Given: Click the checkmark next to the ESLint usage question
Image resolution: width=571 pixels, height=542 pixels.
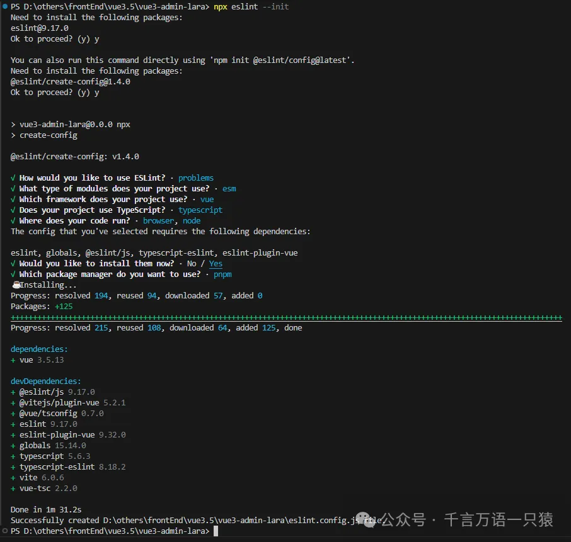Looking at the screenshot, I should click(x=14, y=178).
